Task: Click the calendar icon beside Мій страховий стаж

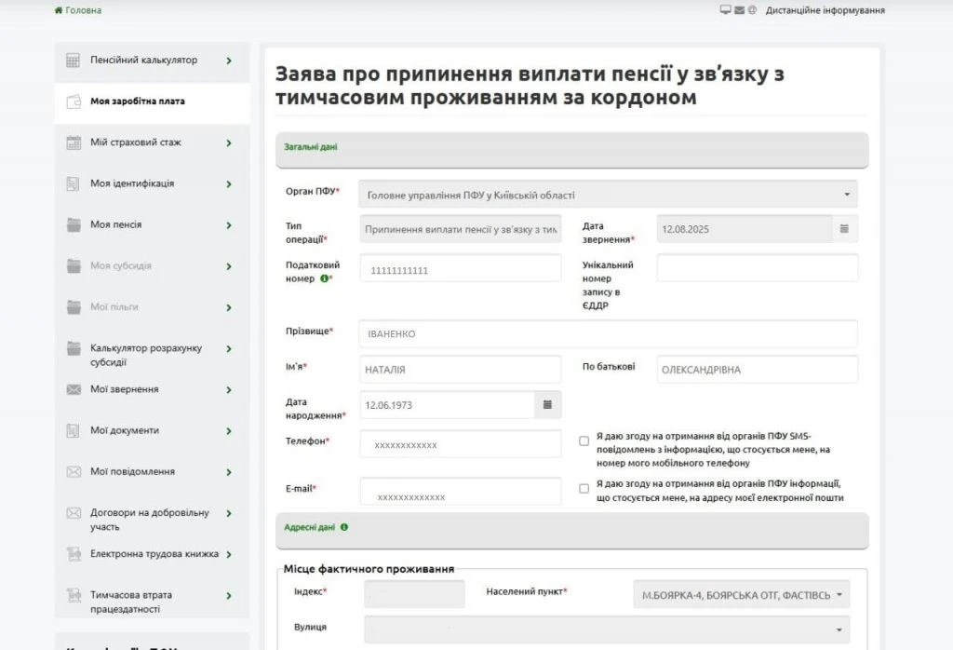Action: click(74, 142)
